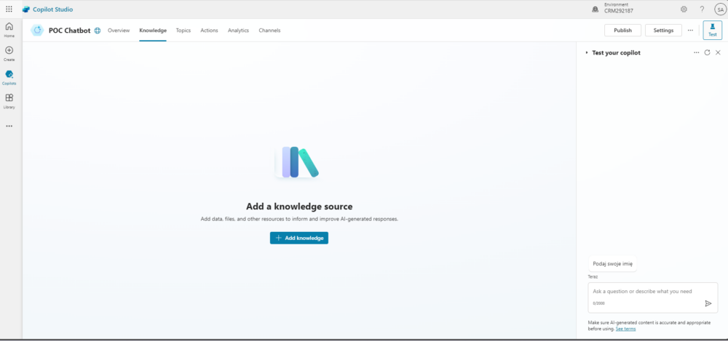Click the Ask a question input field

pyautogui.click(x=644, y=292)
